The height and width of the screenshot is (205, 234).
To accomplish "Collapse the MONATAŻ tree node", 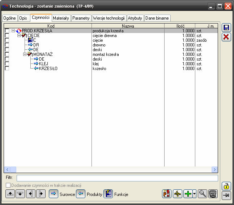I will 25,54.
